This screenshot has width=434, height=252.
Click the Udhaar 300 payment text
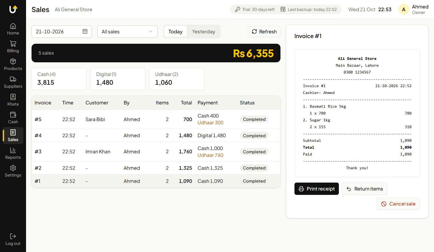[211, 123]
